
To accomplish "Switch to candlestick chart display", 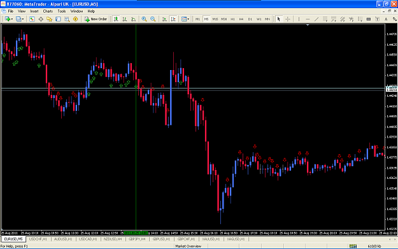I will point(116,19).
